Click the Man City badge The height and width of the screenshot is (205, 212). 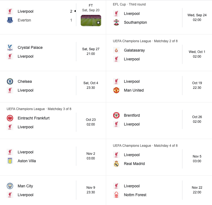(x=10, y=186)
